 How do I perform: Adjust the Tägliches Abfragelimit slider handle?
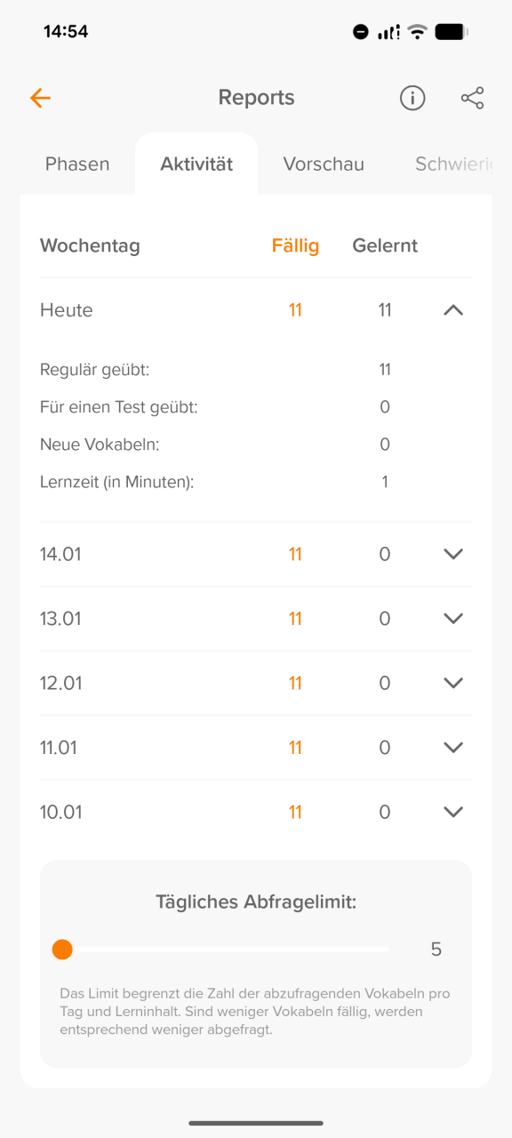62,950
